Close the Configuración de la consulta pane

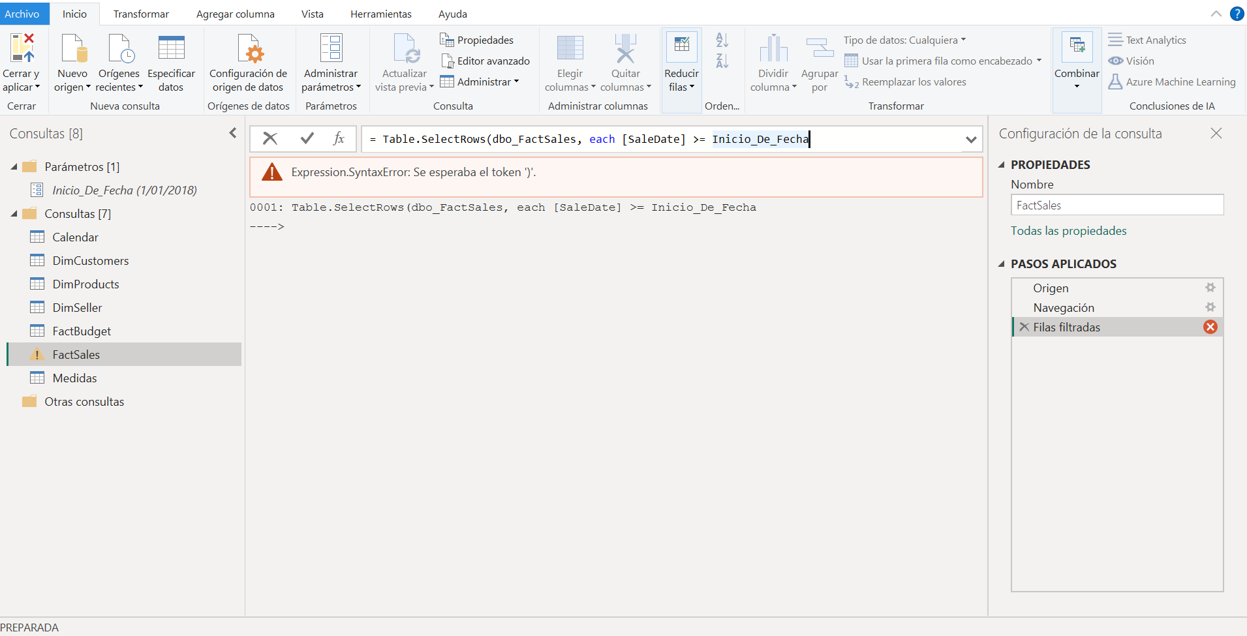point(1216,133)
